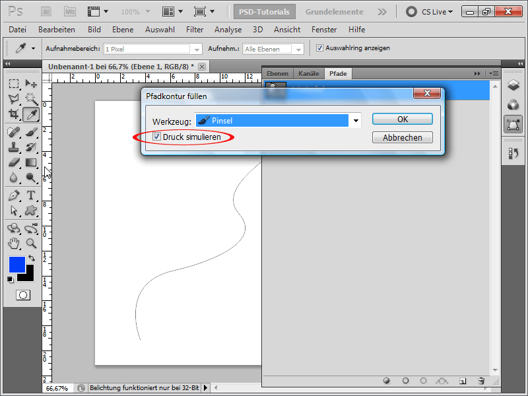Click the blue foreground color swatch
Viewport: 528px width, 396px height.
[17, 265]
